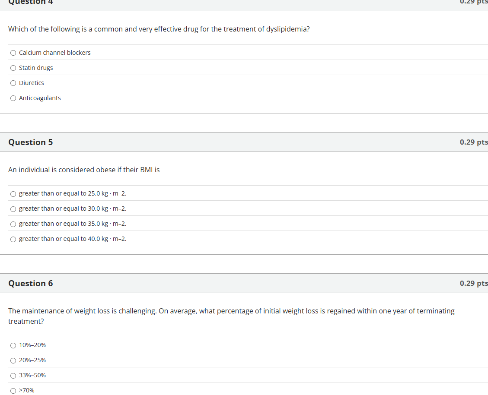The height and width of the screenshot is (395, 488).
Task: Select greater than or equal to 25.0 kg option
Action: (13, 194)
